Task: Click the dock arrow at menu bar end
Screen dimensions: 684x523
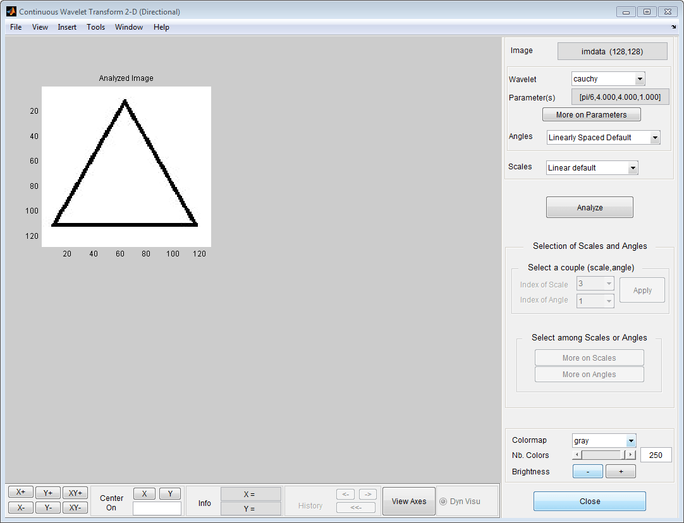Action: coord(673,27)
